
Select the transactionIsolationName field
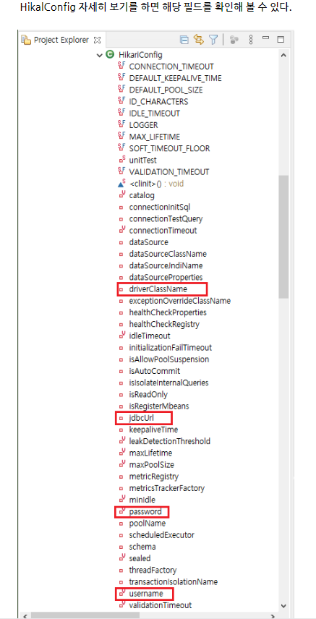click(174, 582)
